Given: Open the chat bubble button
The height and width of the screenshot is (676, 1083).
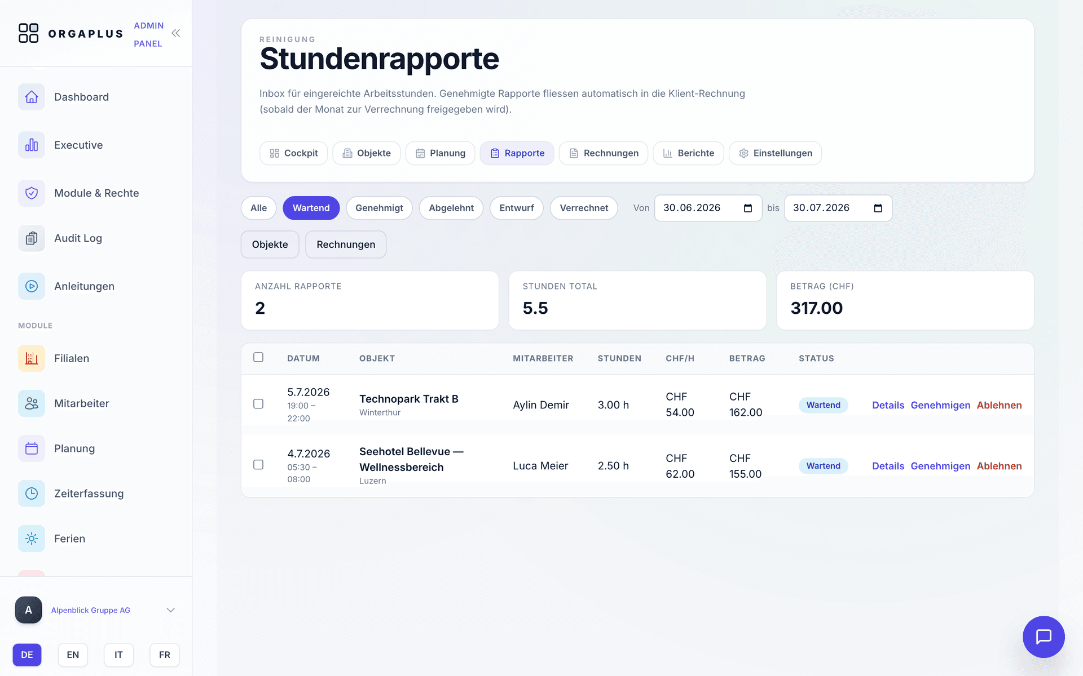Looking at the screenshot, I should coord(1044,637).
